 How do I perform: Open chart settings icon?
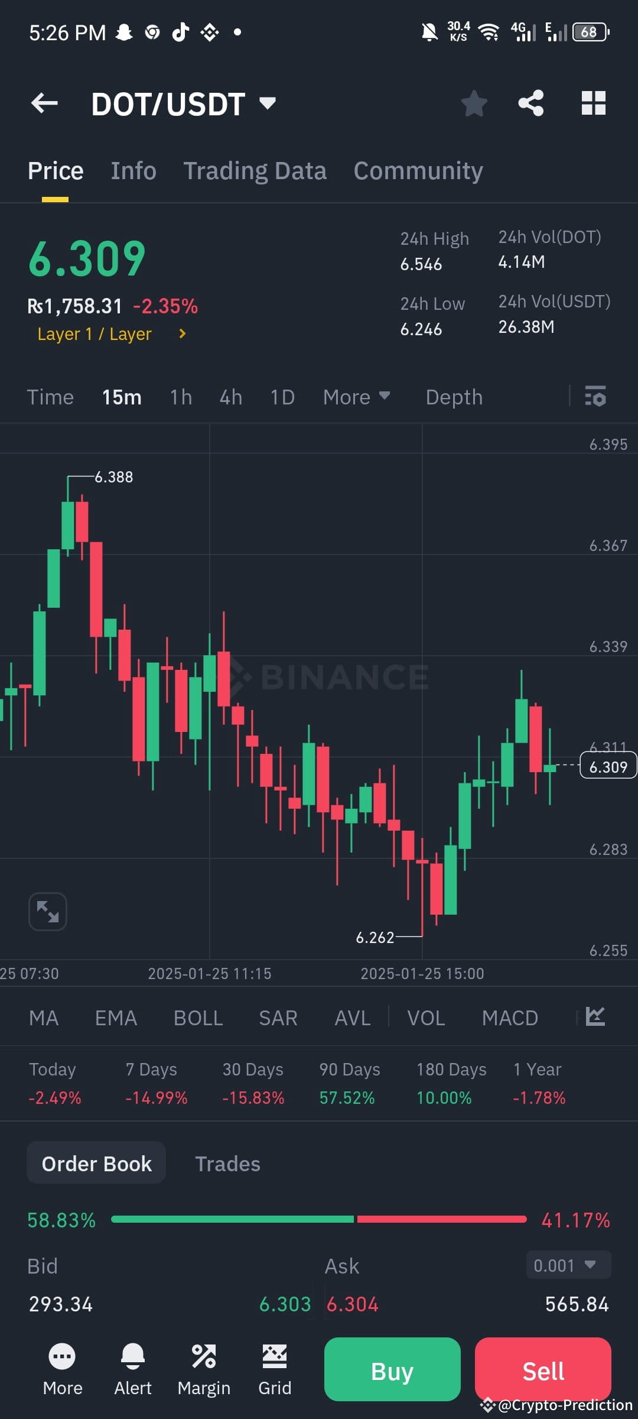(595, 396)
